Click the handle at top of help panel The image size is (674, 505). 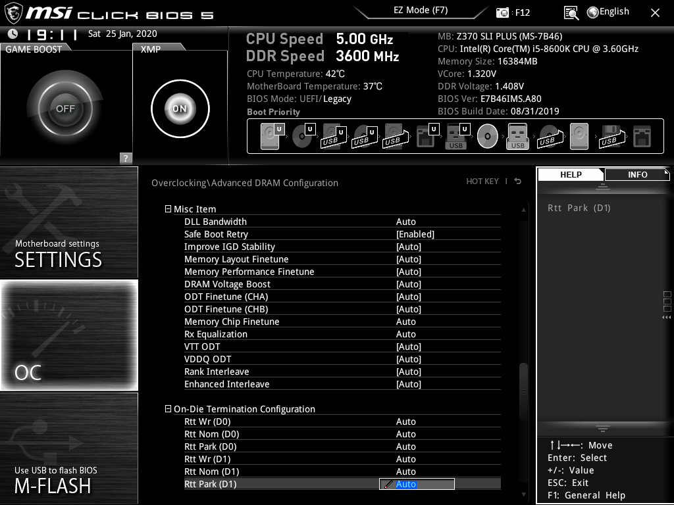click(603, 186)
